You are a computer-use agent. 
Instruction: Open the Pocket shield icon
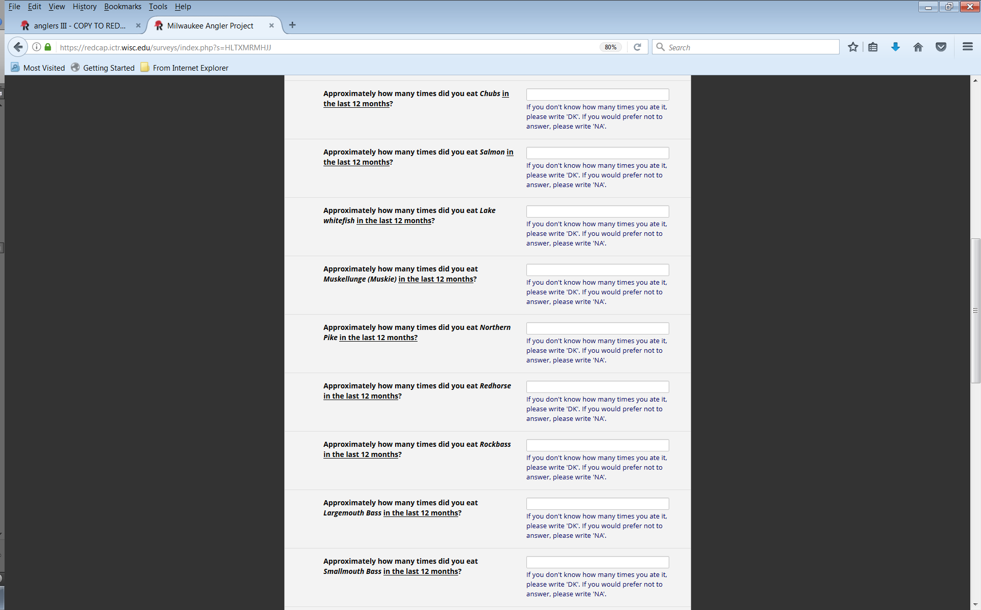(941, 47)
